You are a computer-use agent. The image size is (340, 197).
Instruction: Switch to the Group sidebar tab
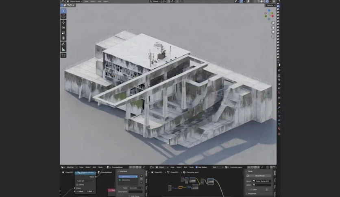[146, 173]
